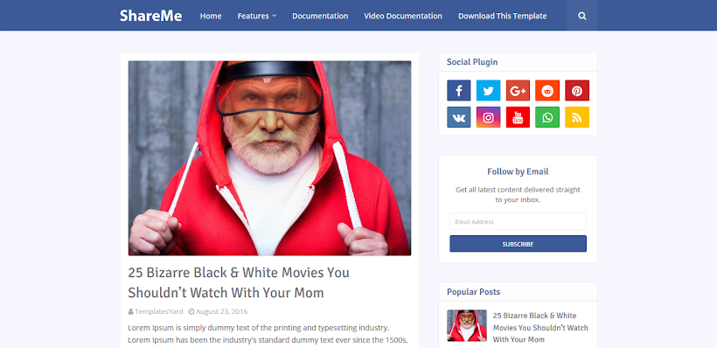
Task: Open the Twitter social icon
Action: [x=489, y=91]
